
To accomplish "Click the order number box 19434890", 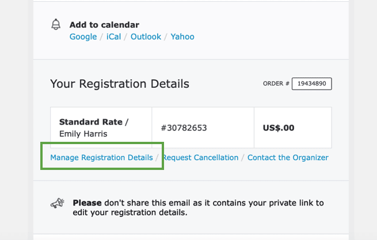I will 311,84.
